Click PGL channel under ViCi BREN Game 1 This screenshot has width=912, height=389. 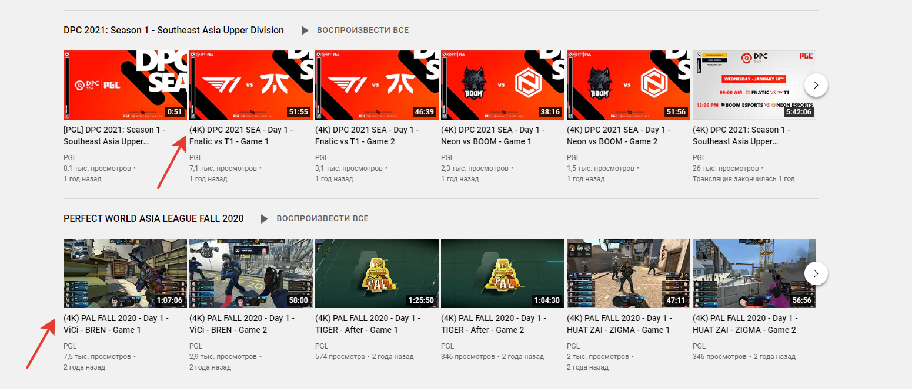[70, 346]
